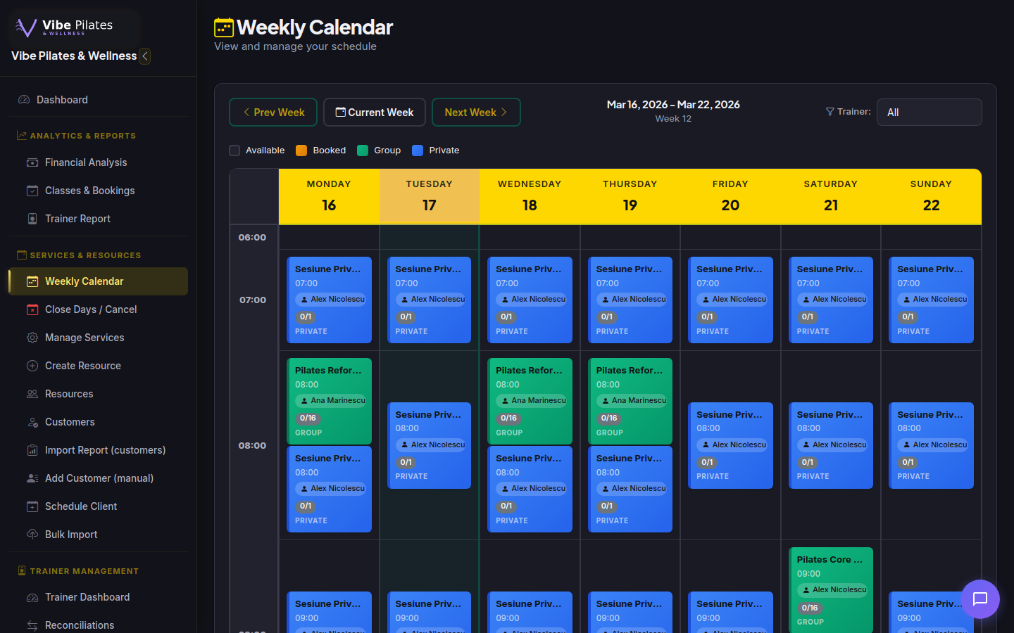Click the Financial Analysis icon
Viewport: 1014px width, 633px height.
[32, 162]
